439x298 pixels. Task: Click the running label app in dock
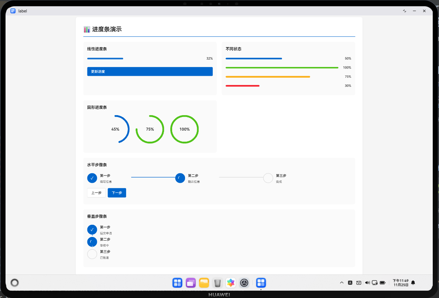pyautogui.click(x=261, y=283)
